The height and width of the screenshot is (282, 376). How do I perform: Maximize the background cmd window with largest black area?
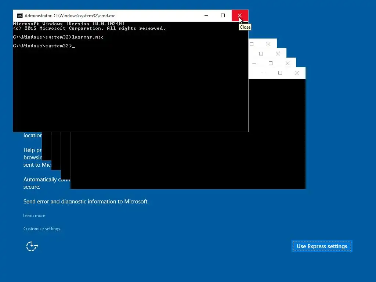[x=280, y=73]
